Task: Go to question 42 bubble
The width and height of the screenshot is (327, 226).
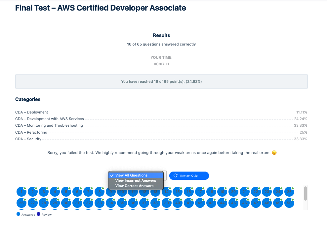Action: click(200, 203)
